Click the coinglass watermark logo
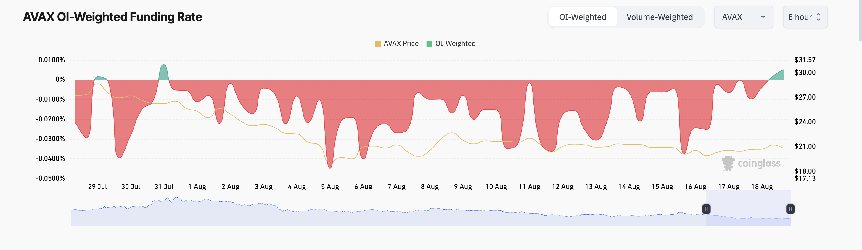This screenshot has height=250, width=862. click(728, 163)
